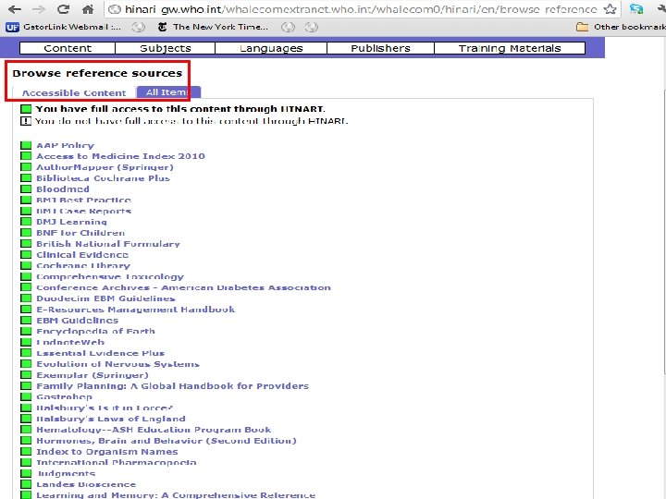Screen dimensions: 666x499
Task: Open E-Resources Management Handbook
Action: [x=135, y=310]
